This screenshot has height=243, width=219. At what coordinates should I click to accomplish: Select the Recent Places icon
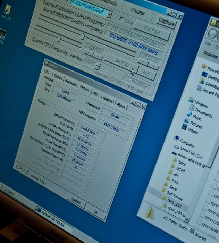(x=199, y=88)
